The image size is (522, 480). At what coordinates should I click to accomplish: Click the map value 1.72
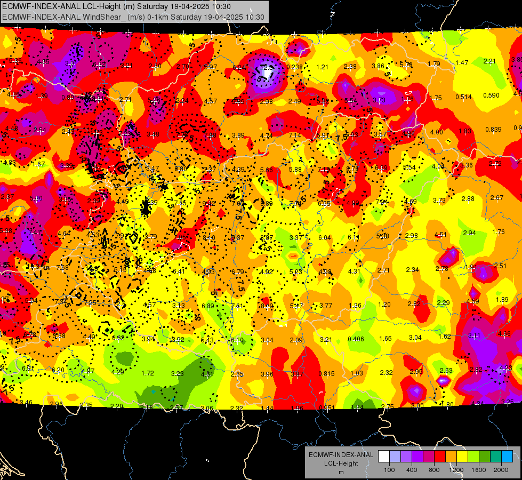tap(148, 373)
